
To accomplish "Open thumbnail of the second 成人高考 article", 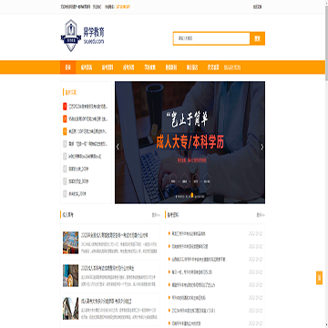I will click(70, 275).
